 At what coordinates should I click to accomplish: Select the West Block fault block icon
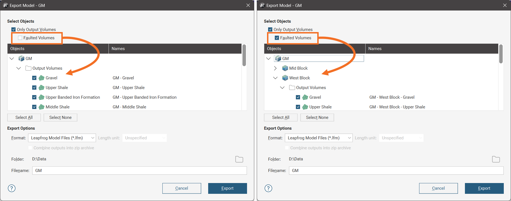coord(285,78)
